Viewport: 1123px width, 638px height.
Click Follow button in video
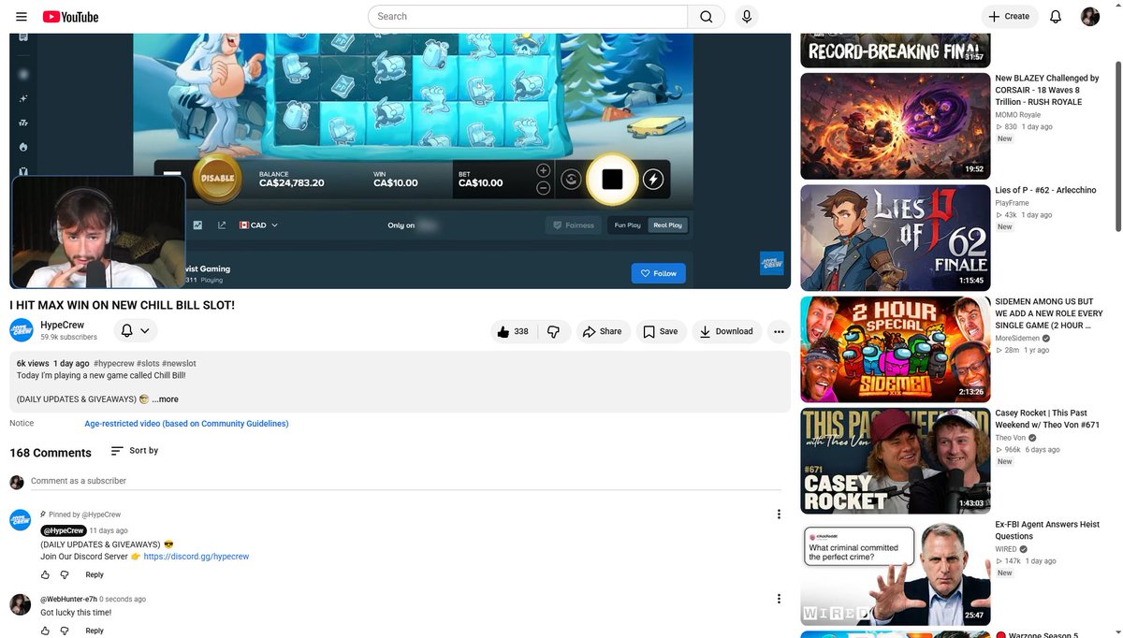(659, 273)
